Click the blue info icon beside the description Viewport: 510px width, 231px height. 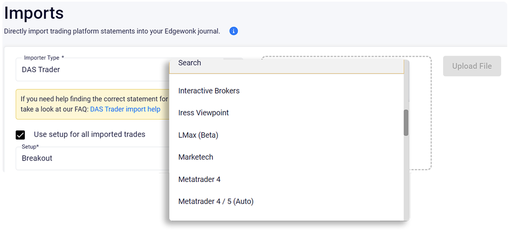tap(233, 31)
